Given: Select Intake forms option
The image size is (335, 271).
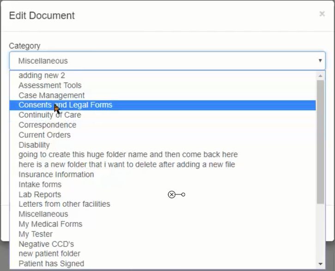Looking at the screenshot, I should pyautogui.click(x=40, y=185).
